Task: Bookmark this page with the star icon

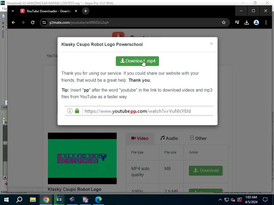Action: click(x=223, y=22)
